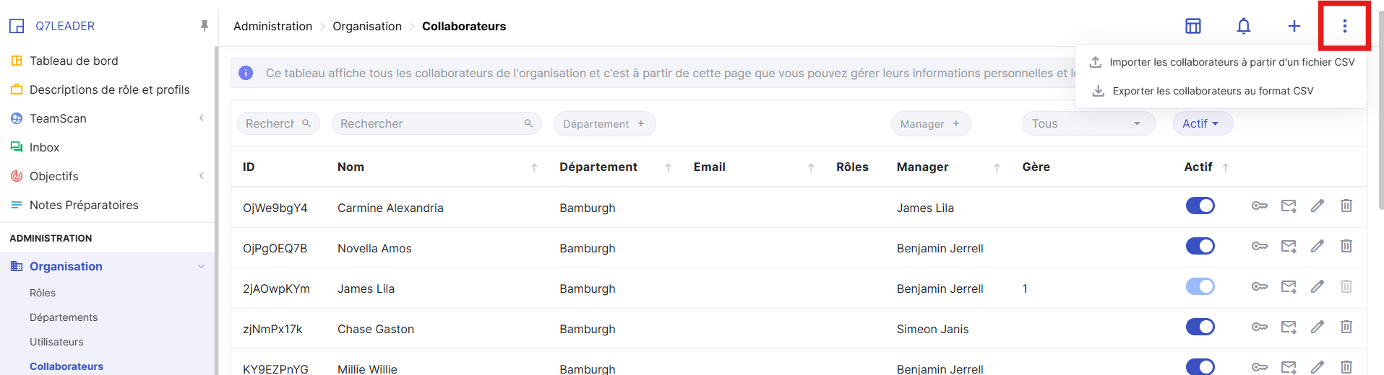The width and height of the screenshot is (1384, 375).
Task: Open the three-dot more options menu
Action: pyautogui.click(x=1344, y=27)
